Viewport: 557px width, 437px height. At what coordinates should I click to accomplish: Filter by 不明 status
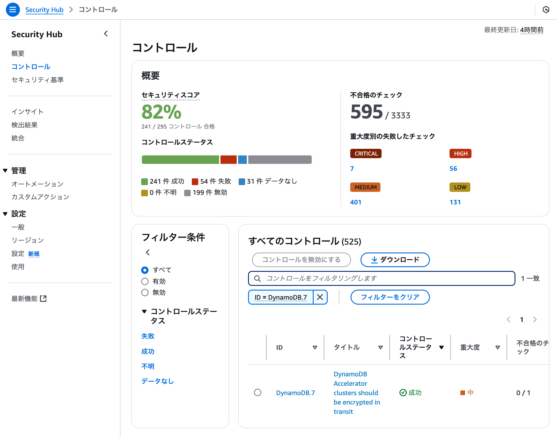pyautogui.click(x=148, y=366)
